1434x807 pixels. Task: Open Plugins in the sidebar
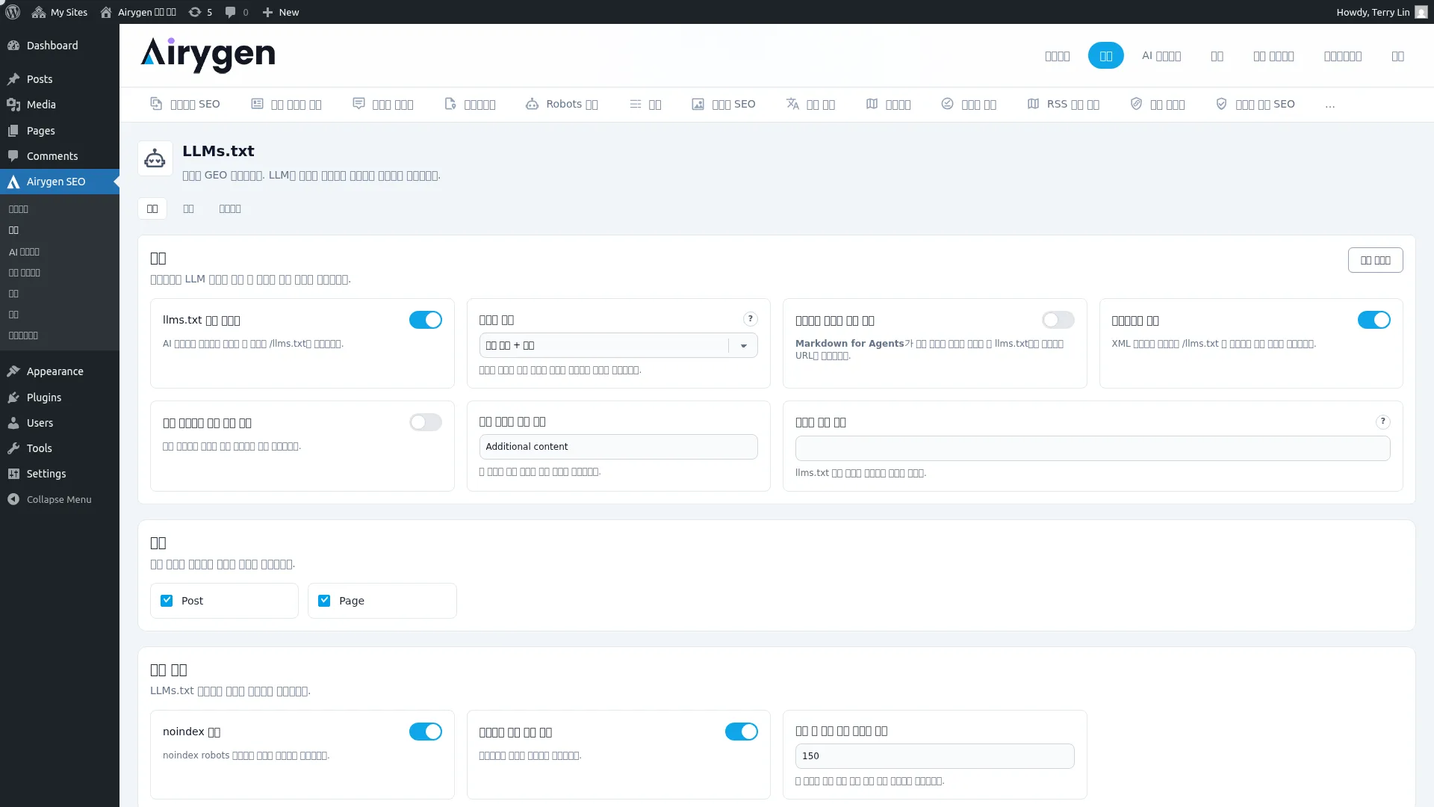[60, 398]
